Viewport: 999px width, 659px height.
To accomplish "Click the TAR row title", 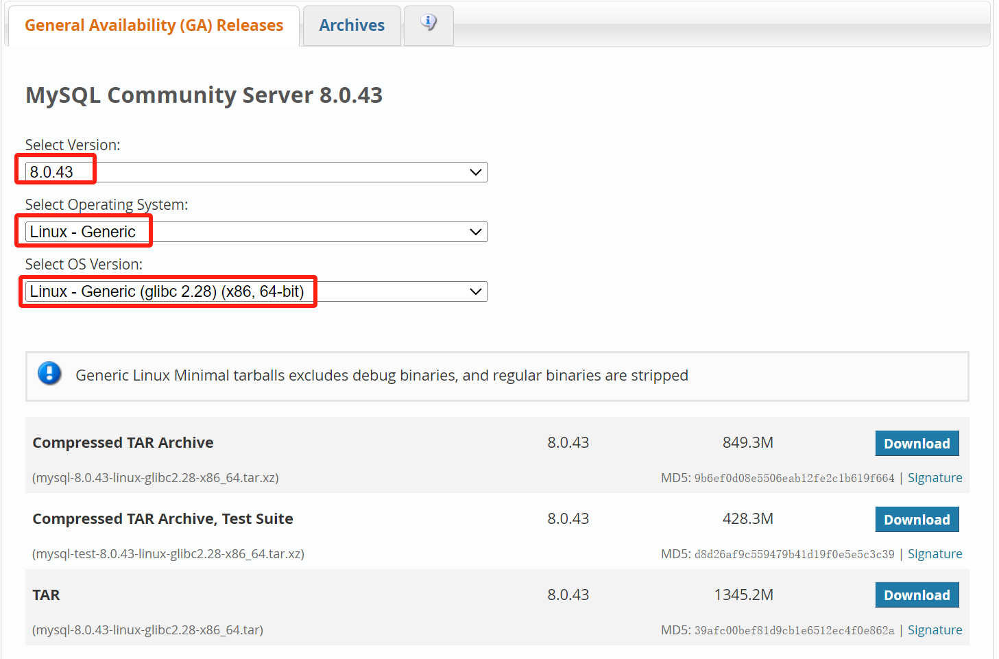I will [x=46, y=595].
